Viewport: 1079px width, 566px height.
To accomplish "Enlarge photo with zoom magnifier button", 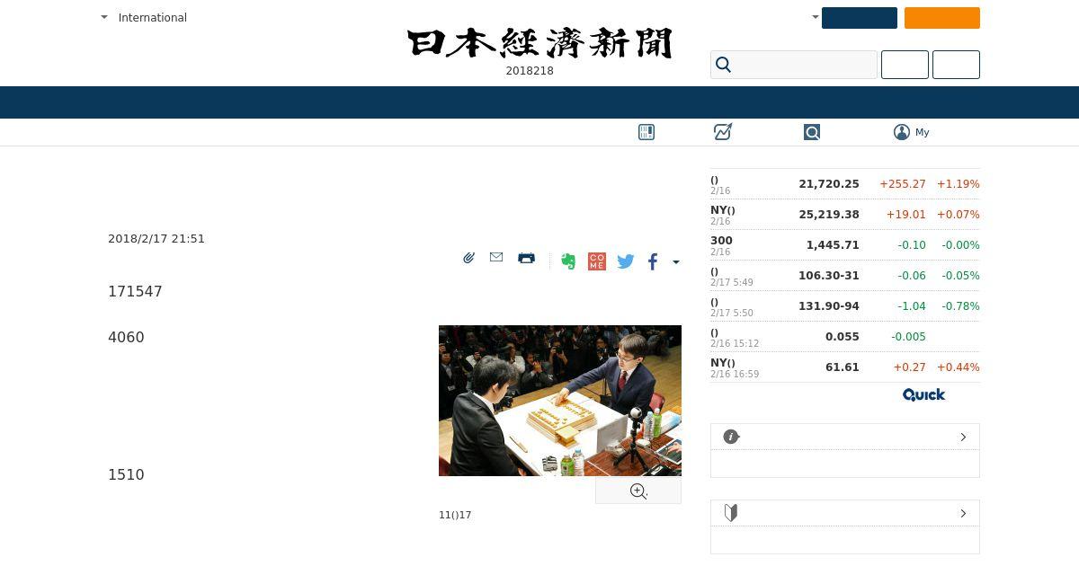I will click(638, 491).
